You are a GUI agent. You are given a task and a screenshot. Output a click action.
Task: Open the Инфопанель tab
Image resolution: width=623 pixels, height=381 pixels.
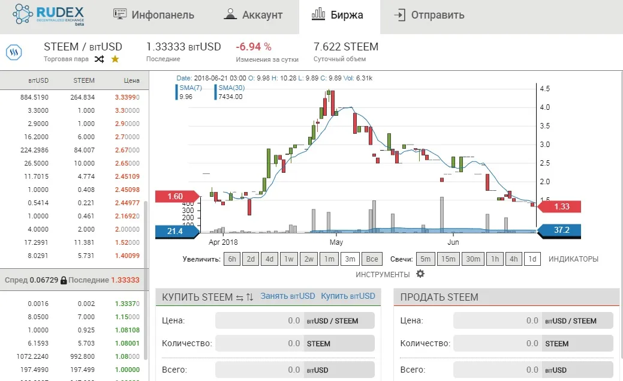[x=154, y=15]
